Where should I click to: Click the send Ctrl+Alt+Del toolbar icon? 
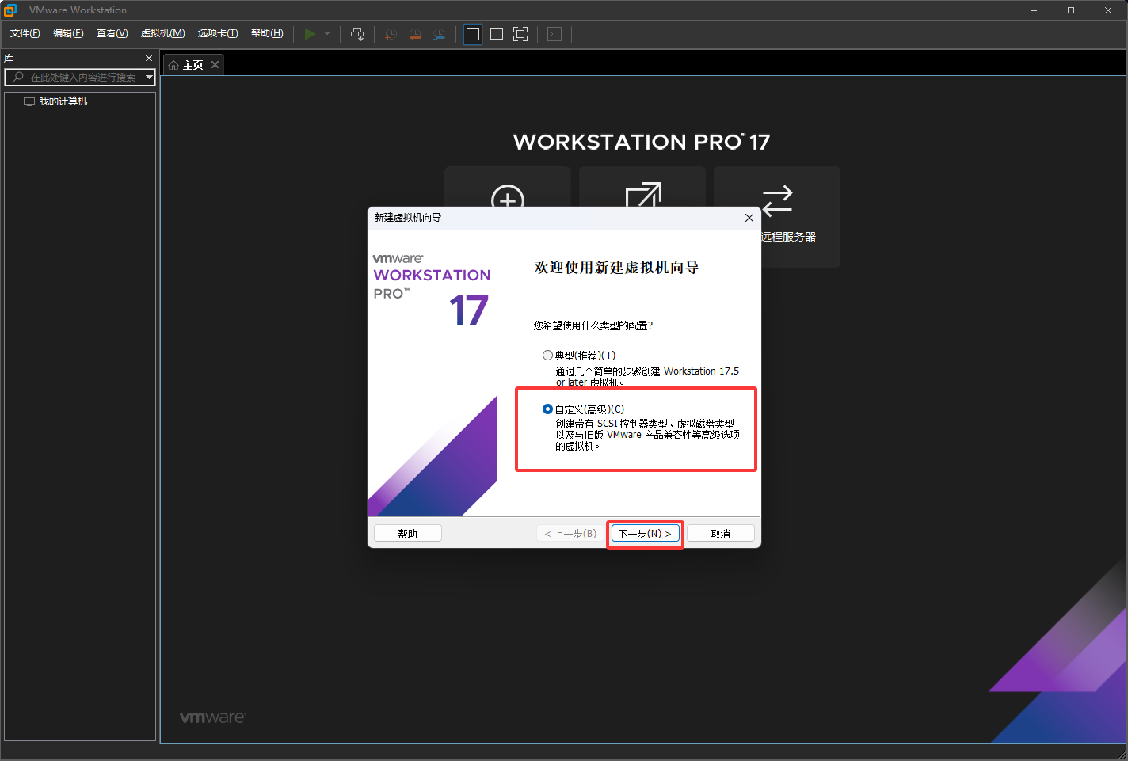357,34
